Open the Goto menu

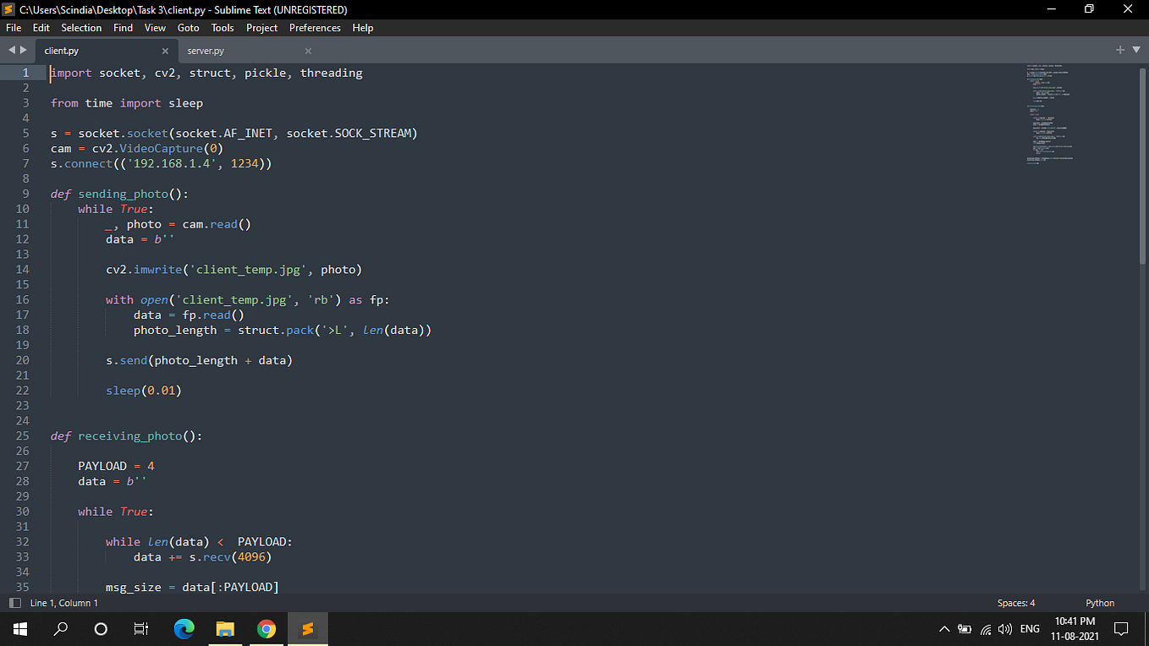188,27
